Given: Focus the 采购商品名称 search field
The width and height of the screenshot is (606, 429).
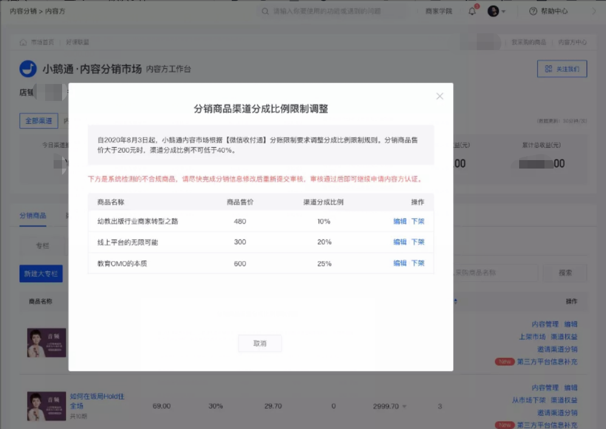Looking at the screenshot, I should coord(496,273).
